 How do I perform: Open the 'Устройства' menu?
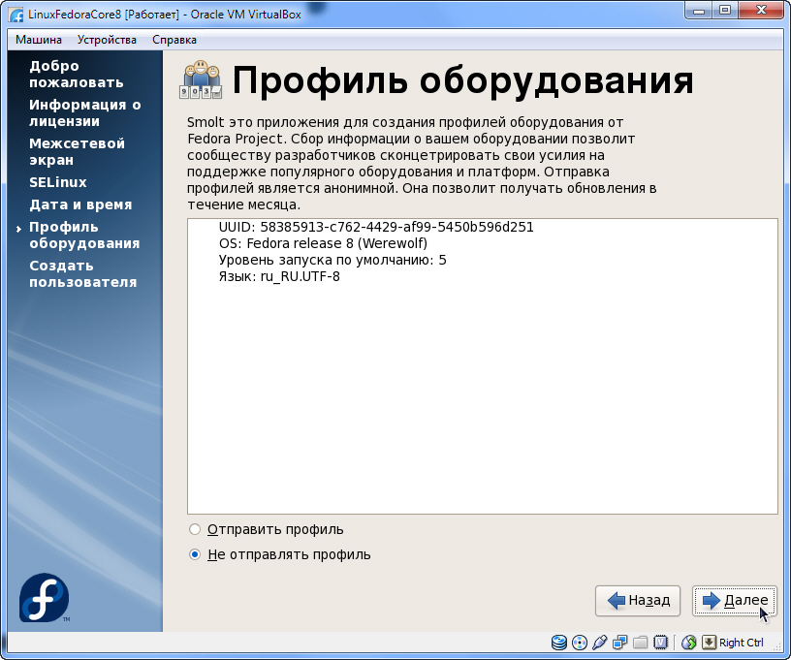tap(107, 40)
